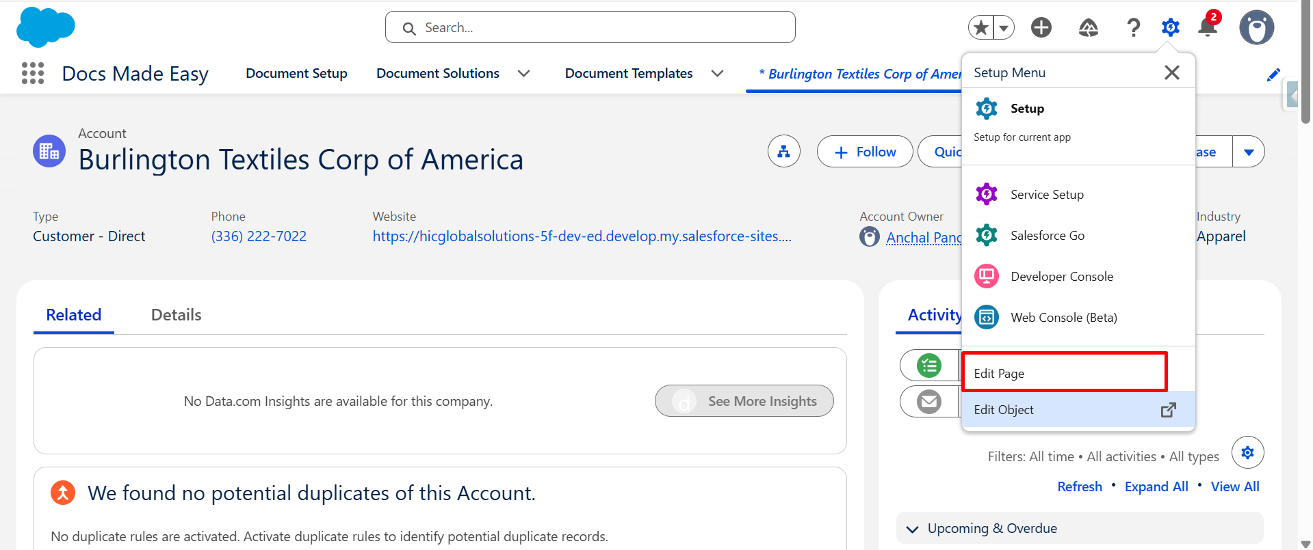Image resolution: width=1313 pixels, height=550 pixels.
Task: Click the pencil icon to edit navigation
Action: click(x=1273, y=74)
